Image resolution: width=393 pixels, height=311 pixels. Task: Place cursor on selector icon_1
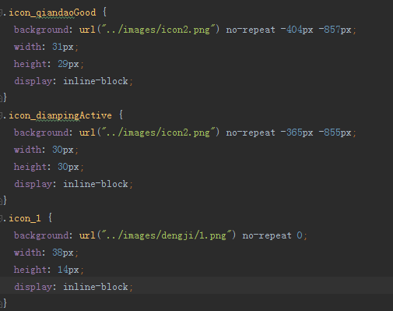click(25, 218)
